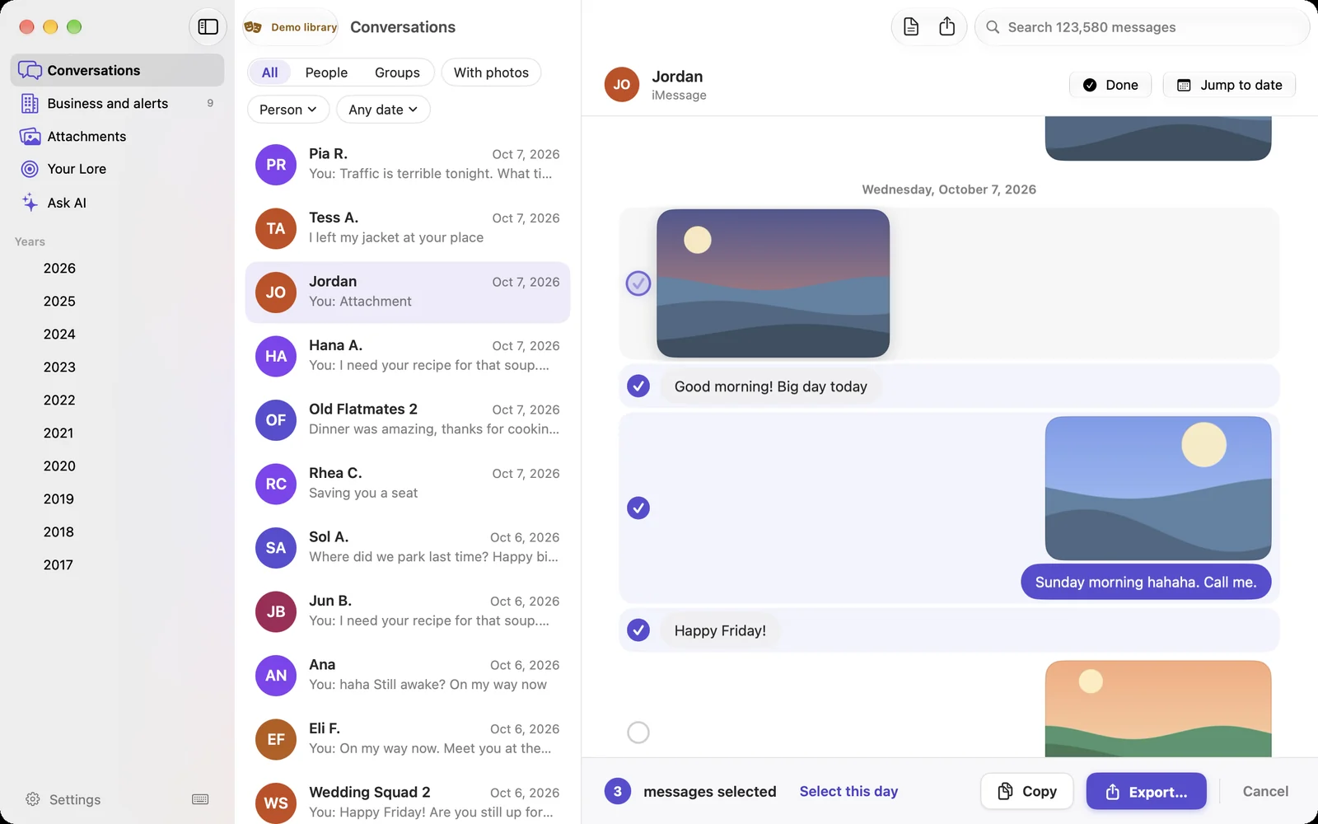Open the blue moon landscape photo thumbnail

1158,488
